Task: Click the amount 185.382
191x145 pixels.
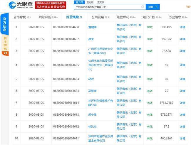Action: click(x=166, y=39)
